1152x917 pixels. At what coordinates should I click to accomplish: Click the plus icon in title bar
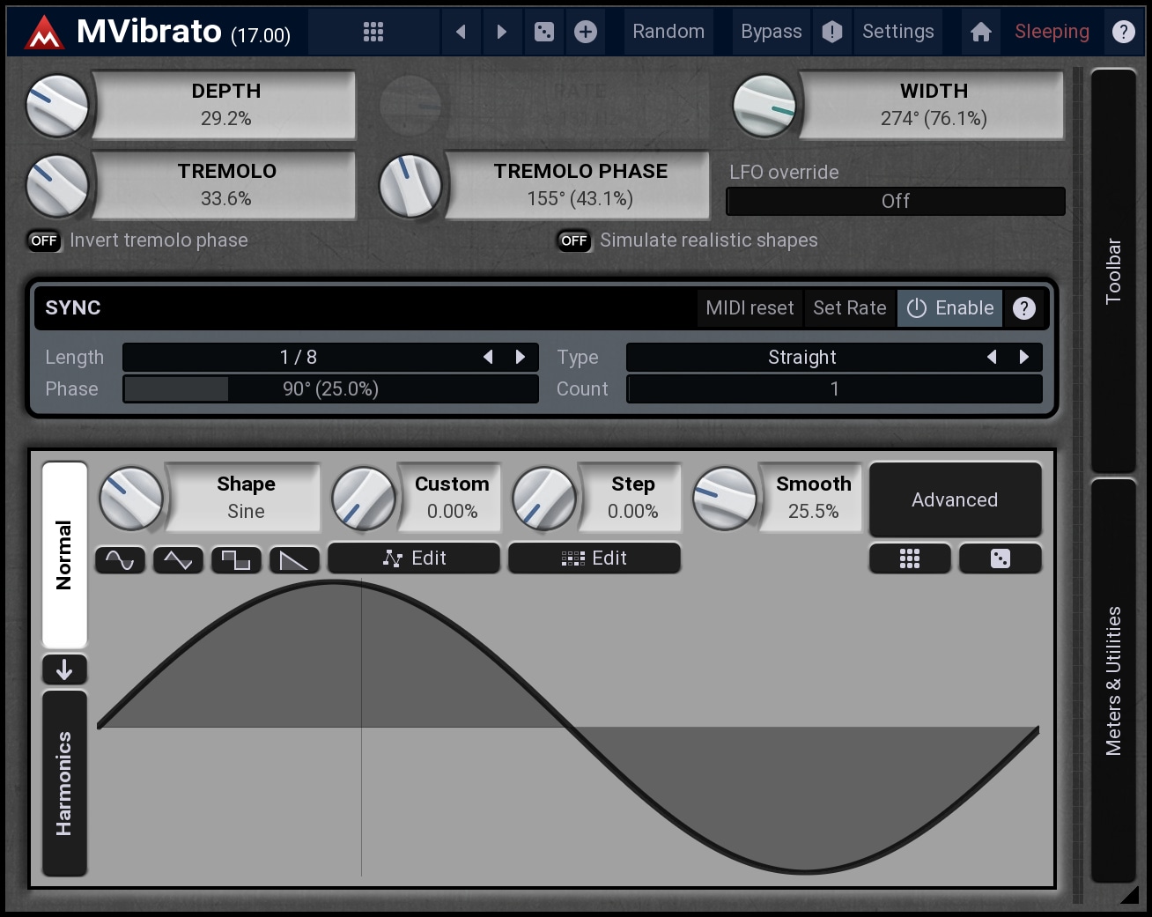[586, 32]
